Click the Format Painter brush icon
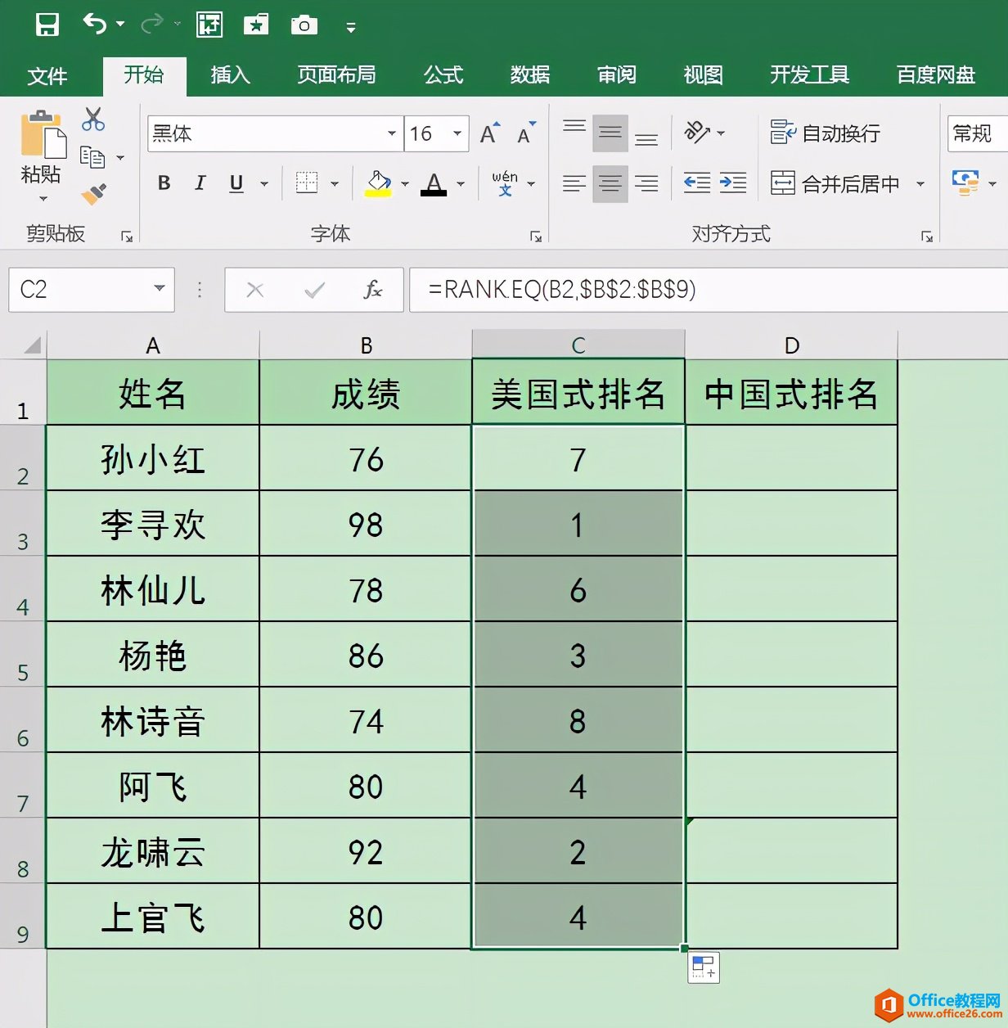1008x1028 pixels. point(94,194)
